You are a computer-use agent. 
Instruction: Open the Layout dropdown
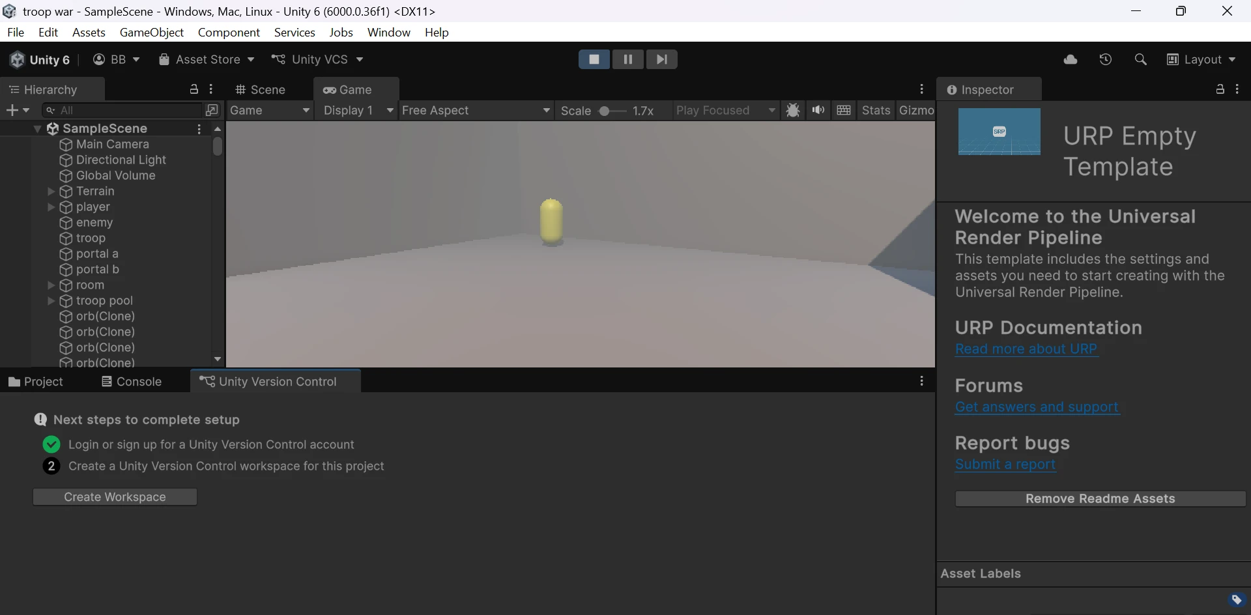[x=1201, y=59]
